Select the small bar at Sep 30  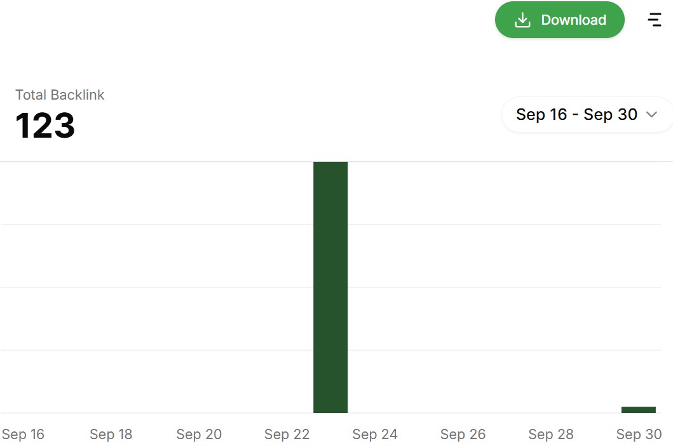[x=638, y=410]
